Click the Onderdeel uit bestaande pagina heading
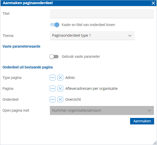The height and width of the screenshot is (145, 157). [x=28, y=67]
